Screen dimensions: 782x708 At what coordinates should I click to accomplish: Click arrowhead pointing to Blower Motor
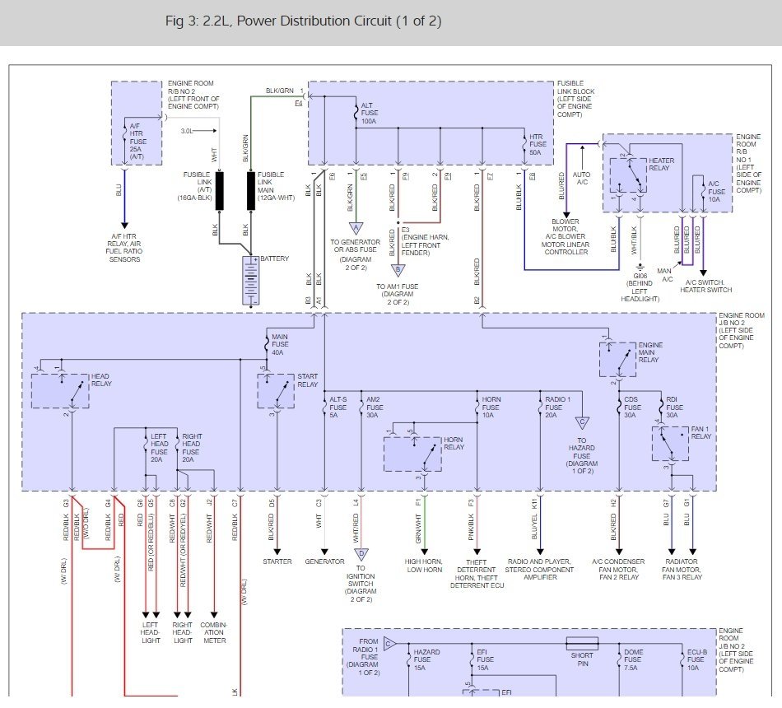click(x=566, y=215)
